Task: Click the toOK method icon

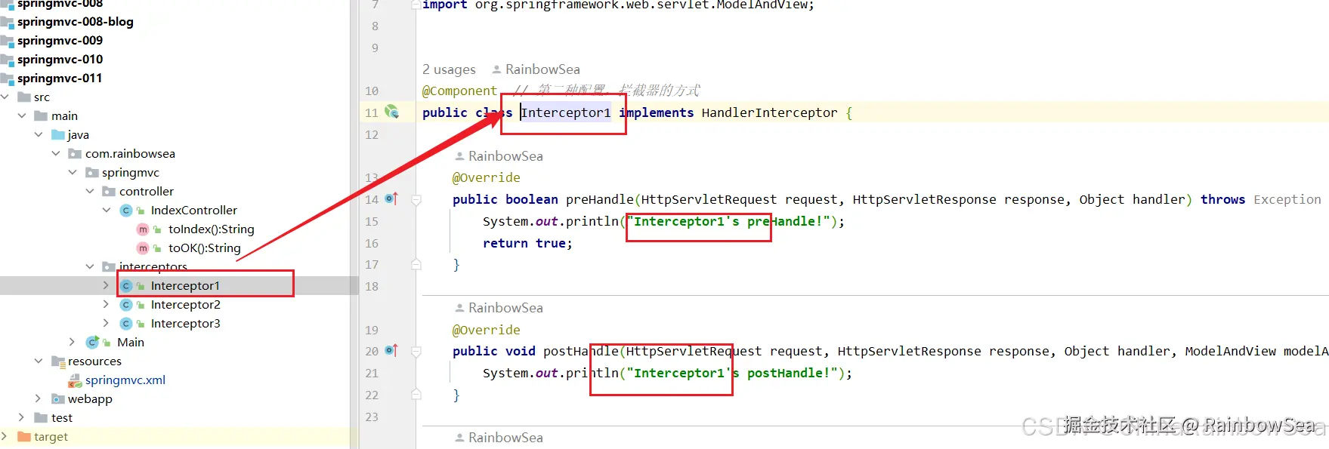Action: pyautogui.click(x=143, y=248)
